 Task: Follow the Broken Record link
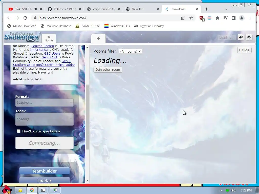click(x=43, y=46)
